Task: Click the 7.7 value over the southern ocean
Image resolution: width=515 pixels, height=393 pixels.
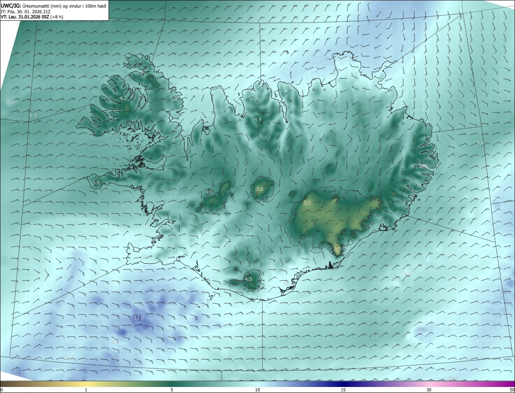Action: click(x=374, y=337)
